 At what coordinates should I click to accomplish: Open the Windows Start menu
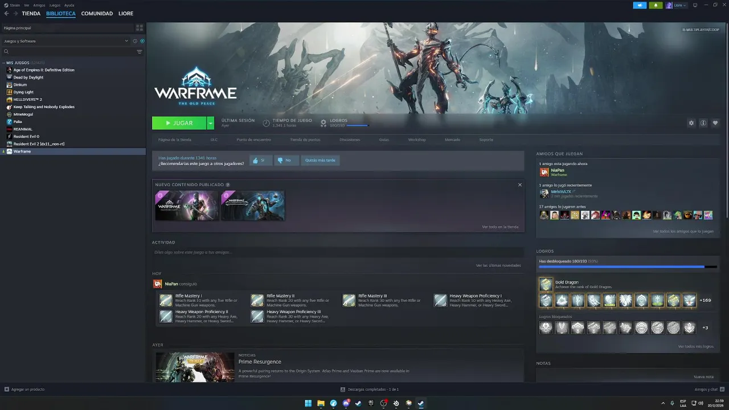[x=308, y=403]
